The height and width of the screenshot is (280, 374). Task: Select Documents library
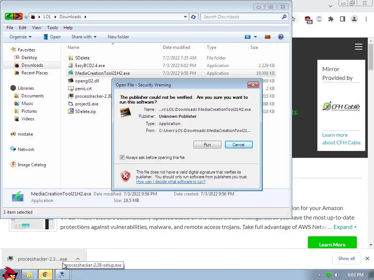pos(33,96)
